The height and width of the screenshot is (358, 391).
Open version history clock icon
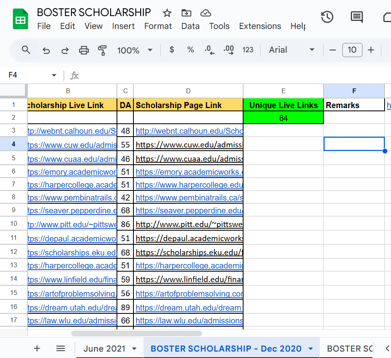(x=327, y=17)
